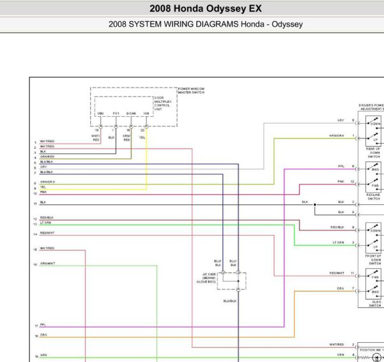Image resolution: width=384 pixels, height=362 pixels.
Task: Click the 'FG1' terminal label
Action: (116, 114)
